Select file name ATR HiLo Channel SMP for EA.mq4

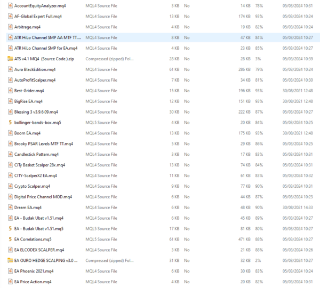(46, 49)
